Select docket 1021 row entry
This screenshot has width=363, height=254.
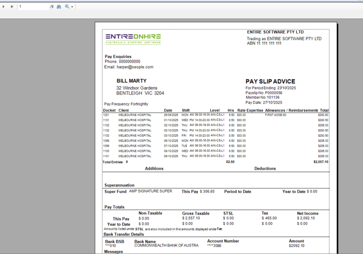coord(106,115)
